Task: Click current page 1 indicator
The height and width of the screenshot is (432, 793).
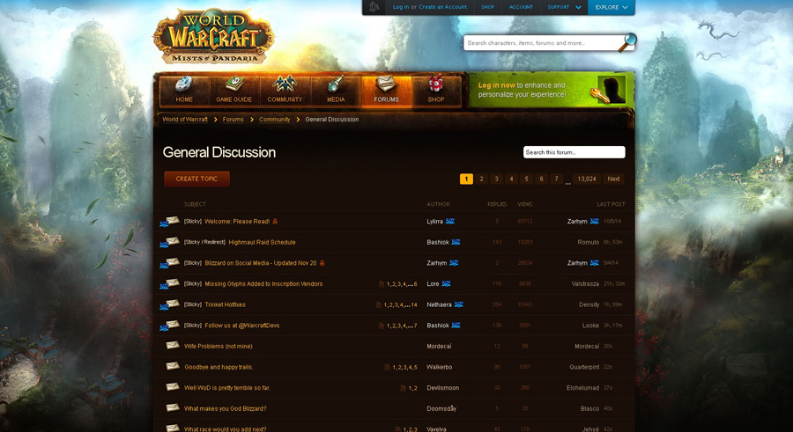Action: coord(466,179)
